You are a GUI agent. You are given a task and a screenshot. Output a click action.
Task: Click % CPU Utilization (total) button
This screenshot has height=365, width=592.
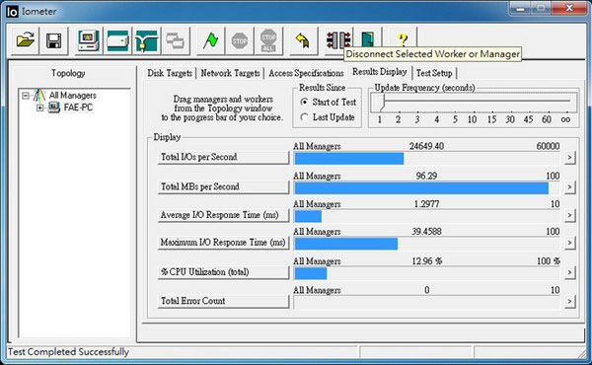223,272
